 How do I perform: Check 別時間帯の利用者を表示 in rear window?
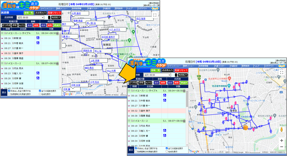point(9,94)
